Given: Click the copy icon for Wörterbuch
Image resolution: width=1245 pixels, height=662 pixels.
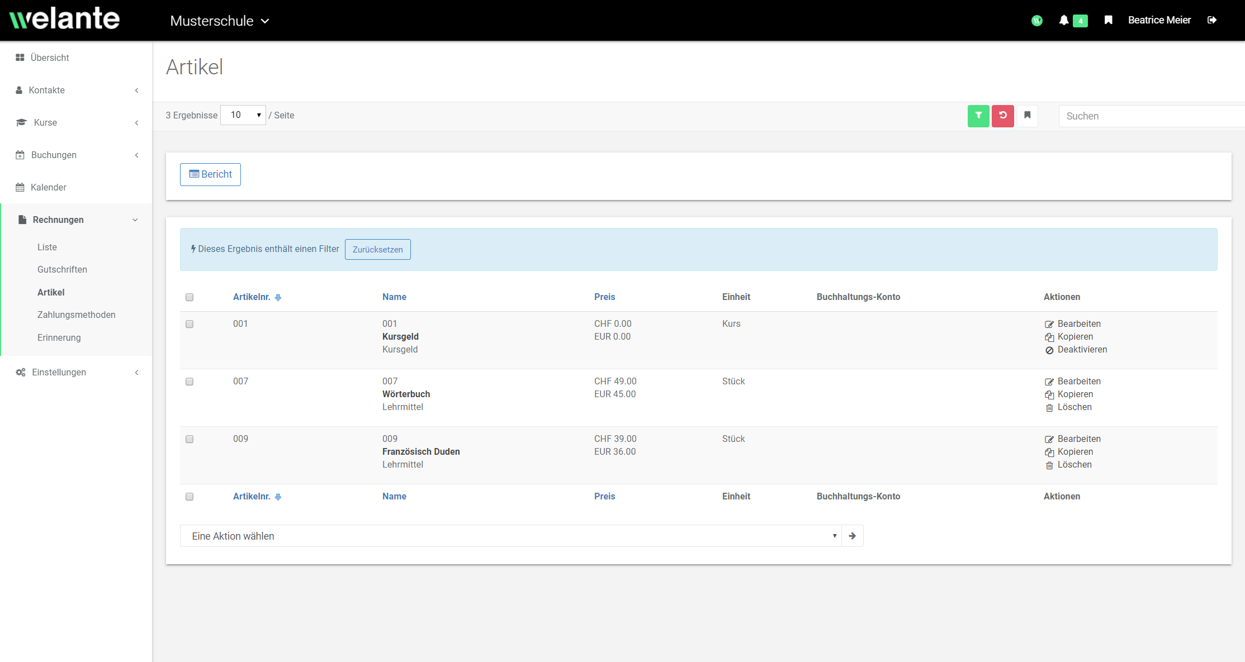Looking at the screenshot, I should point(1049,394).
